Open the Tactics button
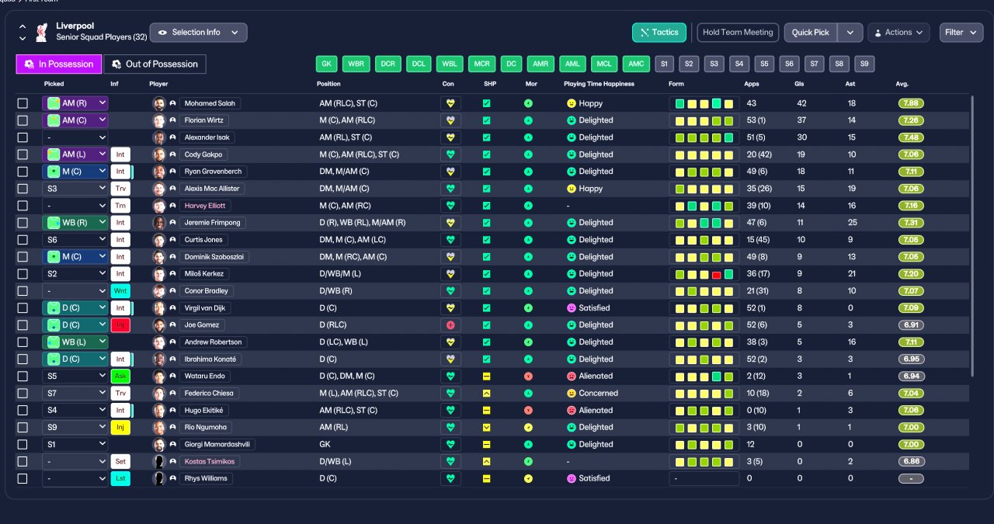994x524 pixels. point(659,33)
